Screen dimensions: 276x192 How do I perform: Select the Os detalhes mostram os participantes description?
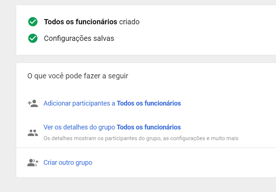pos(141,138)
